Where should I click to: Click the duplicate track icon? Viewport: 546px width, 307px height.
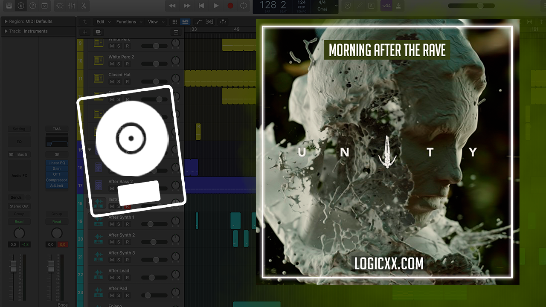98,32
